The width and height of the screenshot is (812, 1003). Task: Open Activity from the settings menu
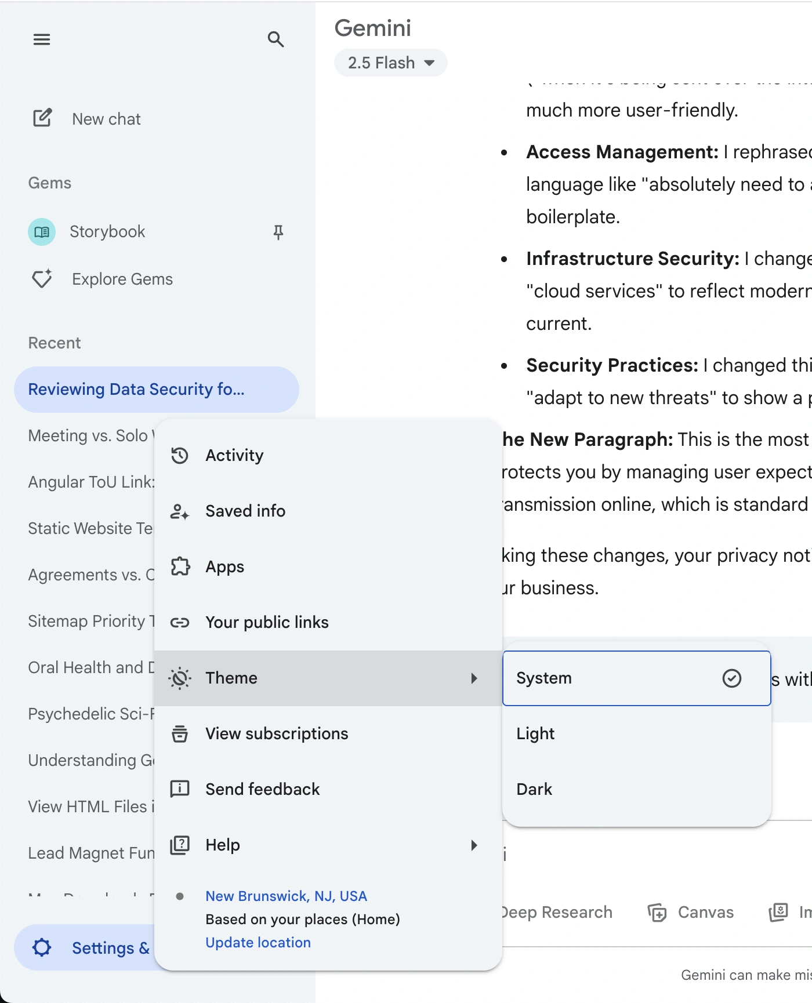tap(234, 456)
